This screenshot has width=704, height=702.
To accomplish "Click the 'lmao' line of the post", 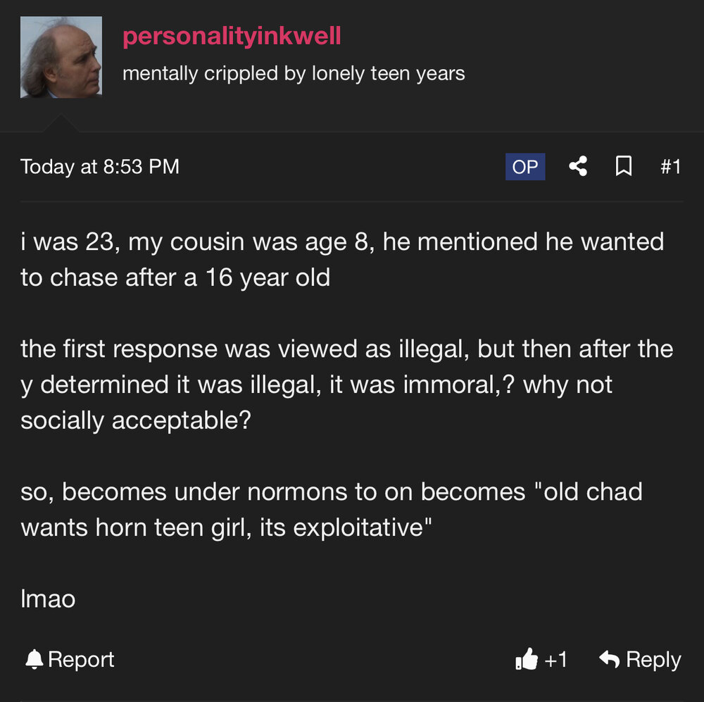I will click(48, 598).
